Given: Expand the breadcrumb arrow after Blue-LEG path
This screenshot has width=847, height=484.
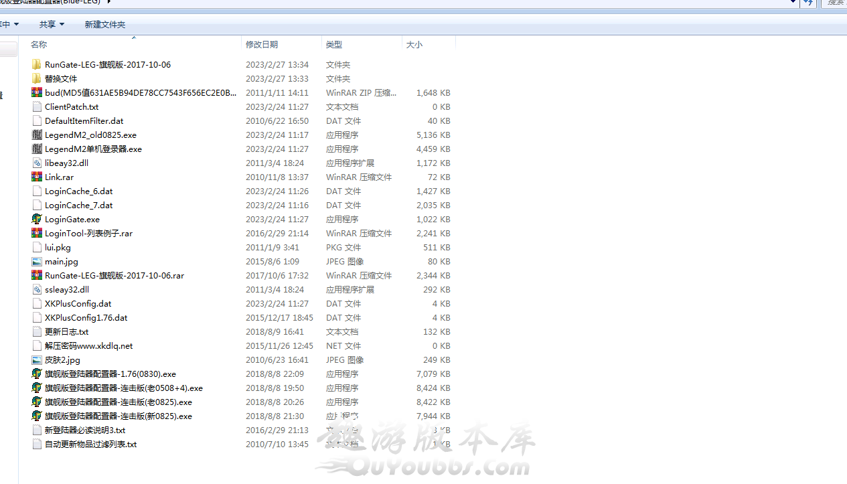Looking at the screenshot, I should coord(109,2).
